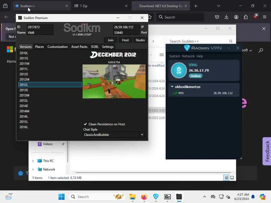
Task: Show hidden system tray icons
Action: [x=205, y=197]
